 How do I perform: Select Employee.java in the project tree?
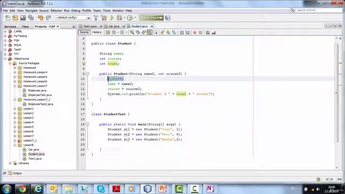(37, 91)
